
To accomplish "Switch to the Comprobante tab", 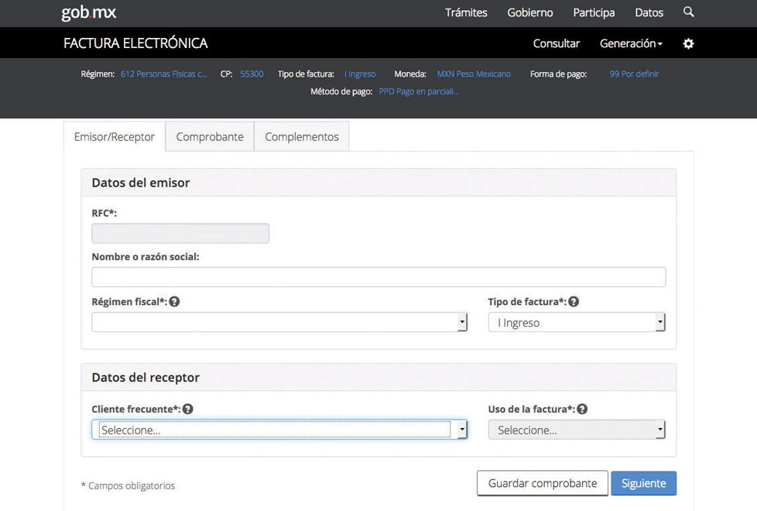I will click(210, 137).
